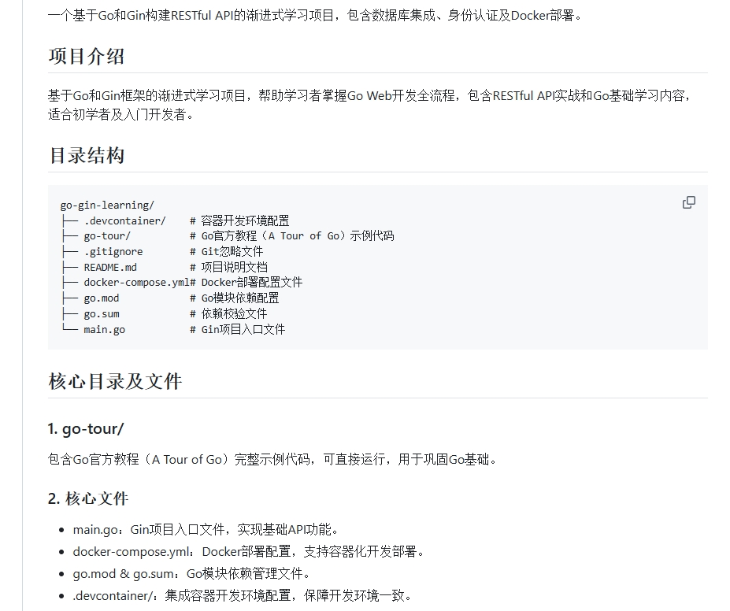Click go.sum in the directory listing
730x611 pixels.
pyautogui.click(x=101, y=313)
